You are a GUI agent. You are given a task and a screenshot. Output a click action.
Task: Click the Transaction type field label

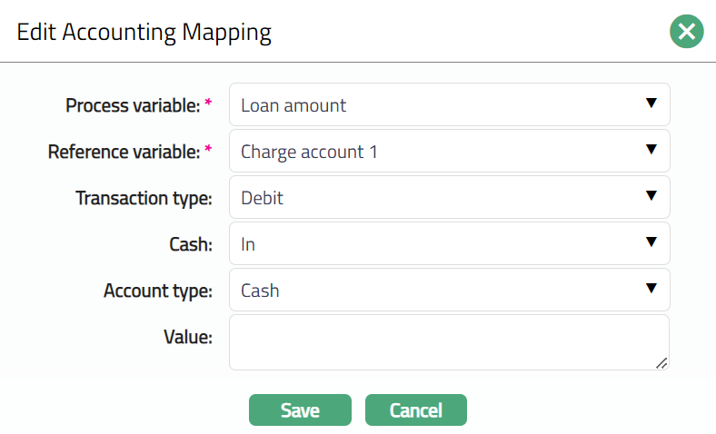click(x=144, y=198)
